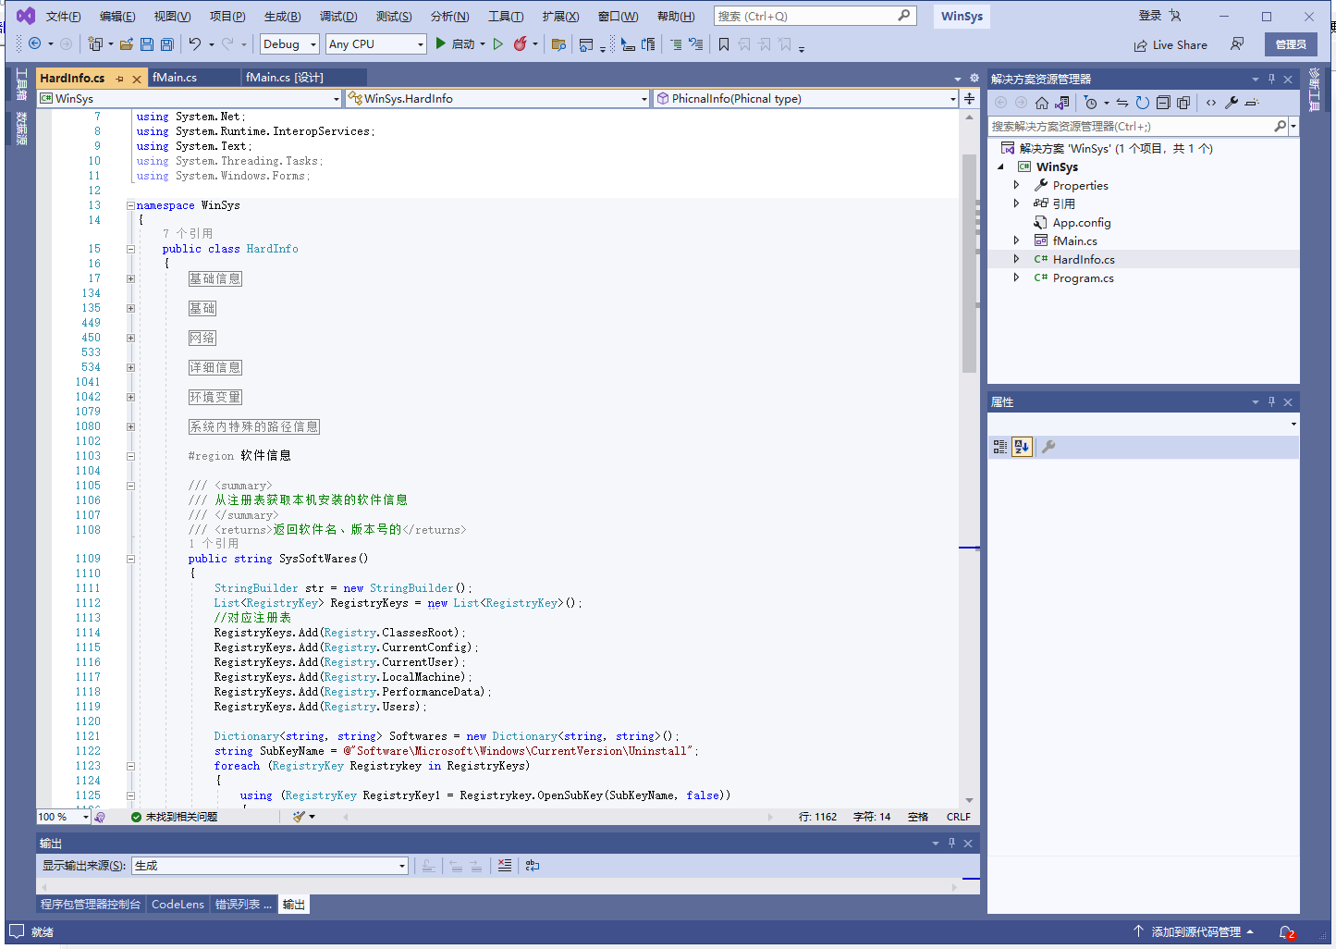Click the search (Ctrl+Q) box
The image size is (1336, 949).
pyautogui.click(x=815, y=16)
